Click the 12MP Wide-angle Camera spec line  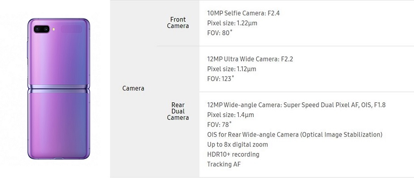tap(296, 105)
